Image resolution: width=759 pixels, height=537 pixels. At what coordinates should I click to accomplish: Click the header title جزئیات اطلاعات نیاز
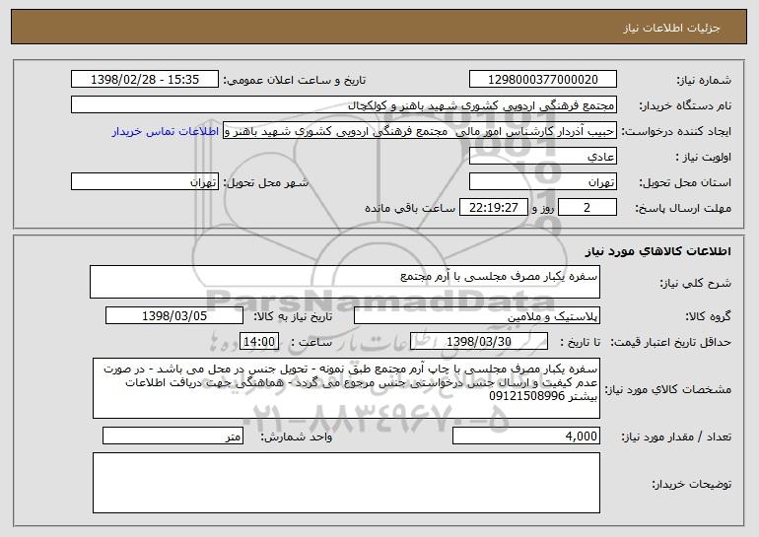pos(671,28)
